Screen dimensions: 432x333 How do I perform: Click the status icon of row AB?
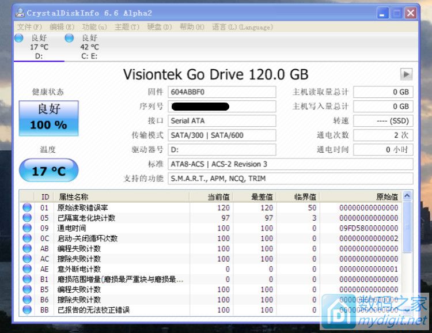27,248
